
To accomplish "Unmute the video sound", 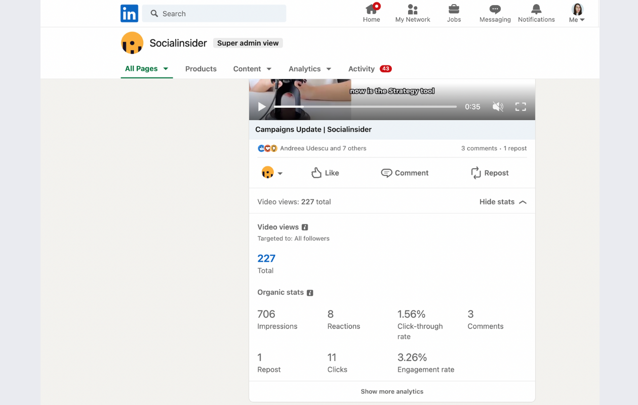I will tap(498, 107).
